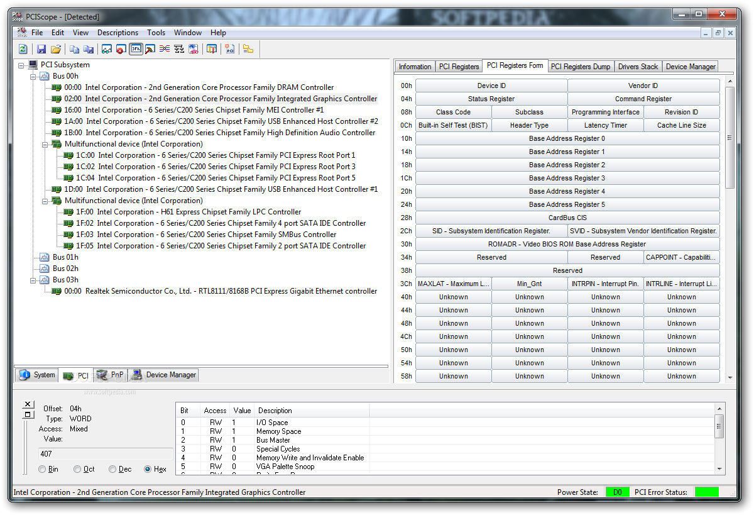Select the 1B:00 High Definition Audio Controller
The image size is (754, 515).
tap(219, 133)
